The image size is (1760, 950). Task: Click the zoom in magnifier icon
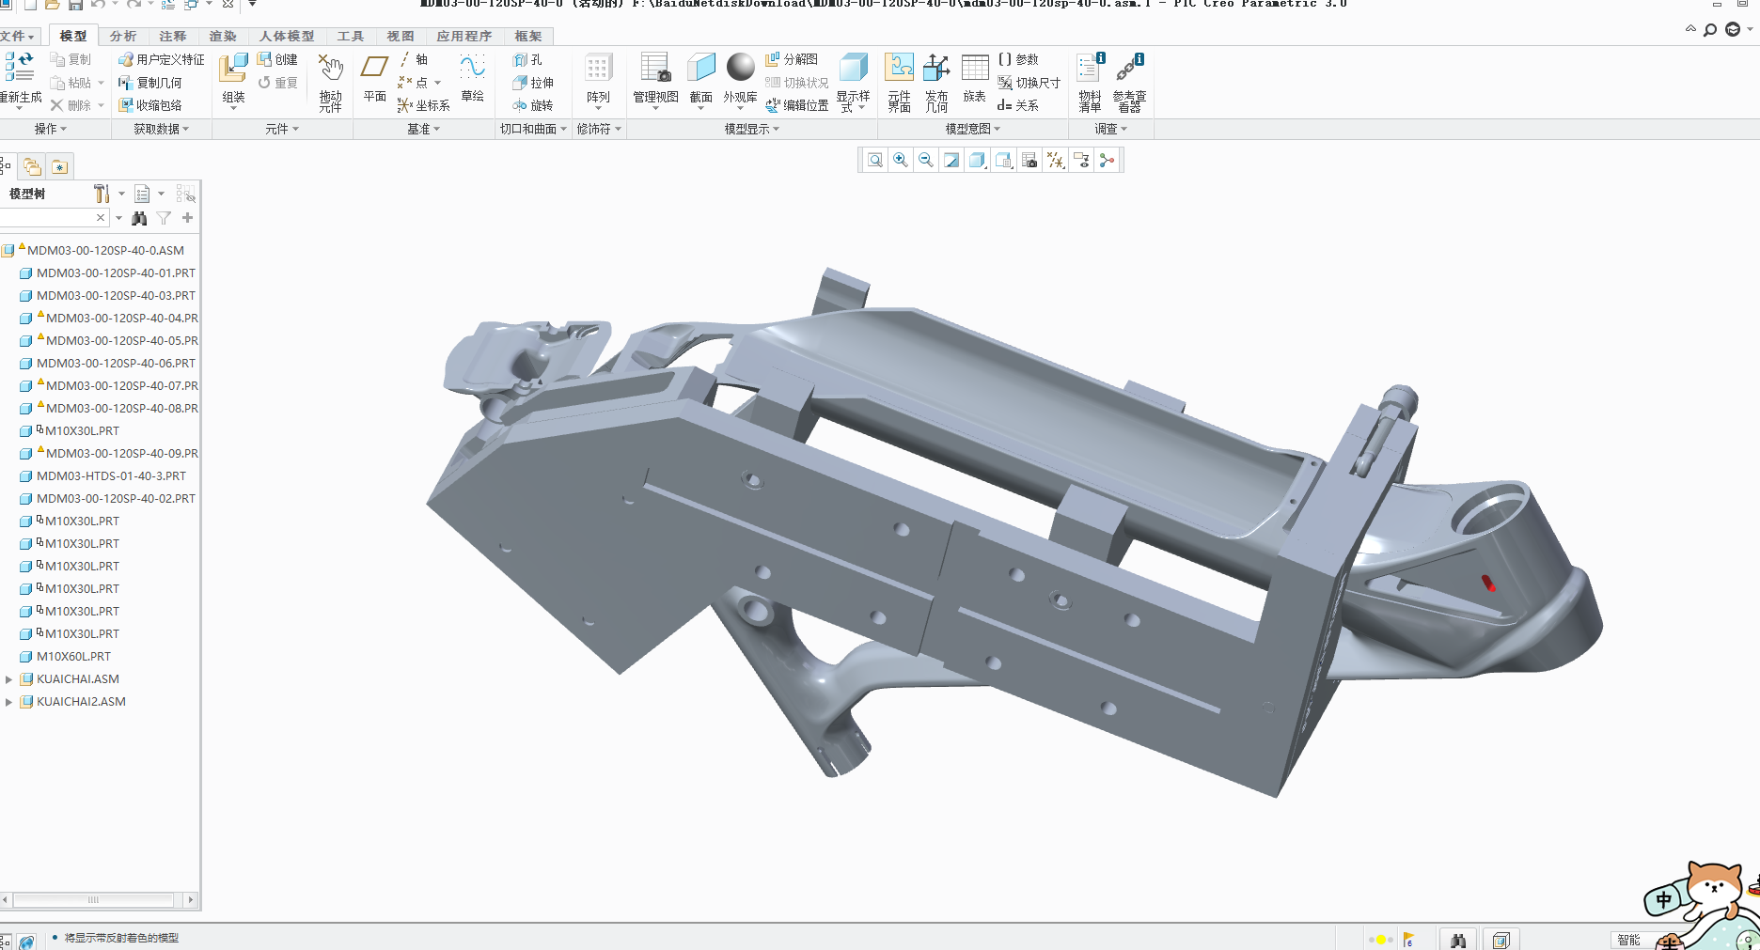click(901, 161)
